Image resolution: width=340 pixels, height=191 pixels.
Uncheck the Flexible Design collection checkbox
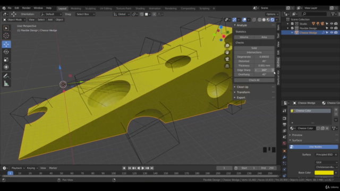[292, 28]
